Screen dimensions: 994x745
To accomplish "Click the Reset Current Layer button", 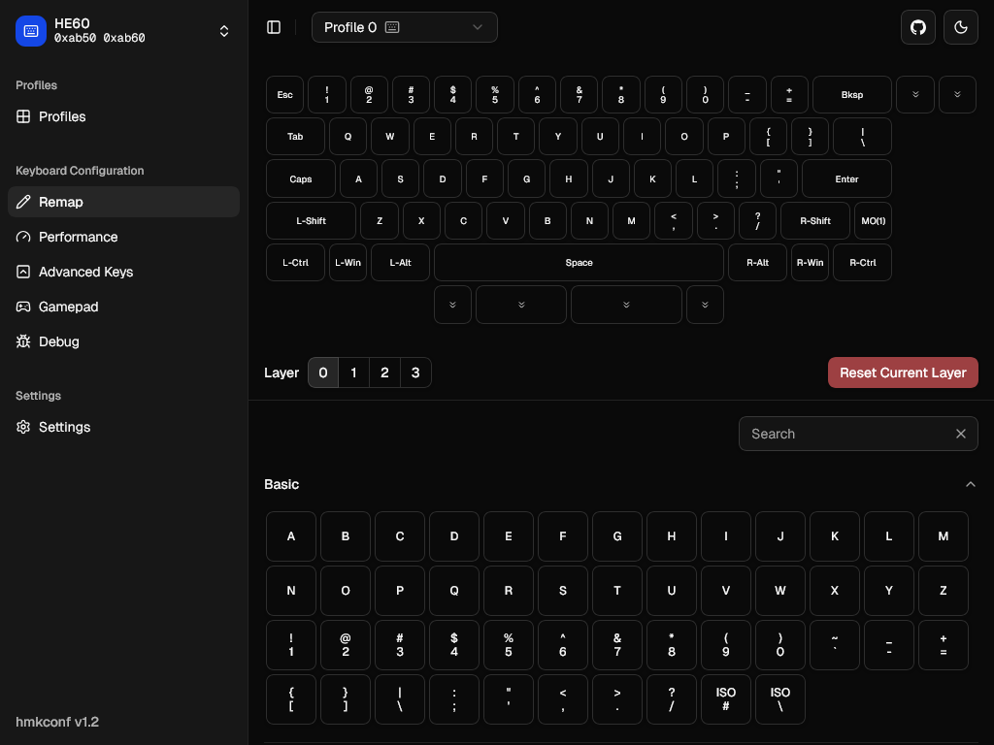I will [x=903, y=372].
